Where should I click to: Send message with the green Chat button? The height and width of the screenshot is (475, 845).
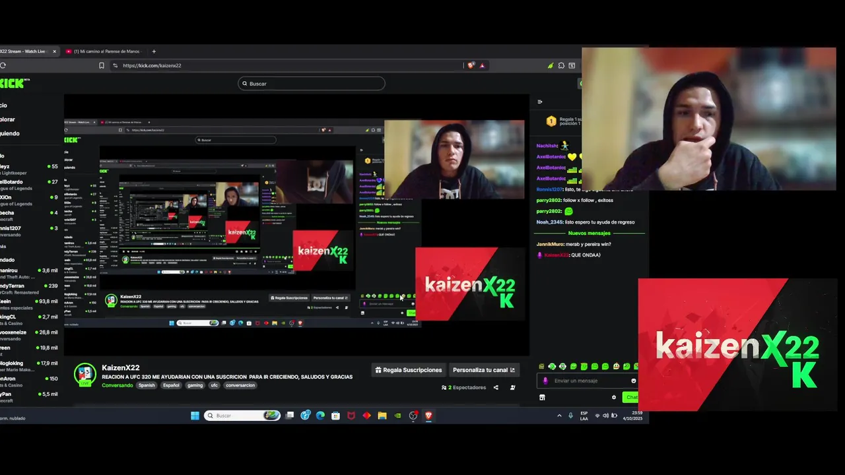630,397
